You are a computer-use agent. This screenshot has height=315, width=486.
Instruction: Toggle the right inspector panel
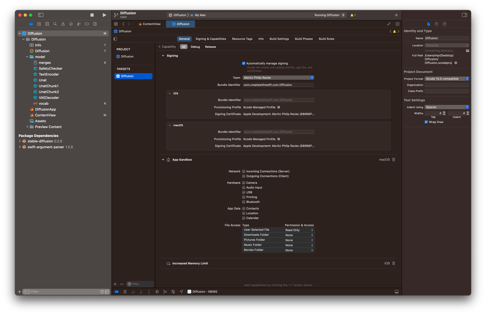(464, 15)
